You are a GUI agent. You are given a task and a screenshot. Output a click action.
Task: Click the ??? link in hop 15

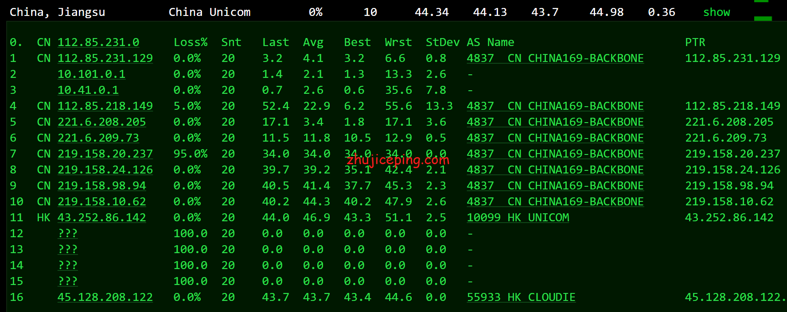tap(68, 281)
